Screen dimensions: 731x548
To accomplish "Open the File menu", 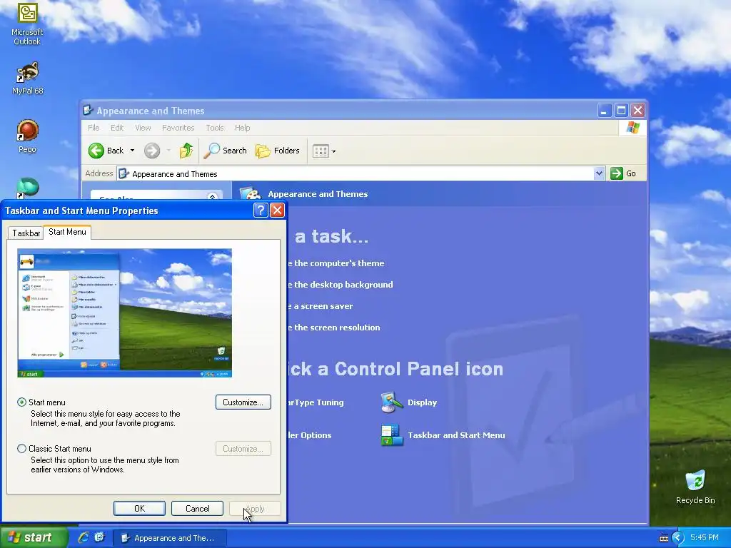I will 94,128.
